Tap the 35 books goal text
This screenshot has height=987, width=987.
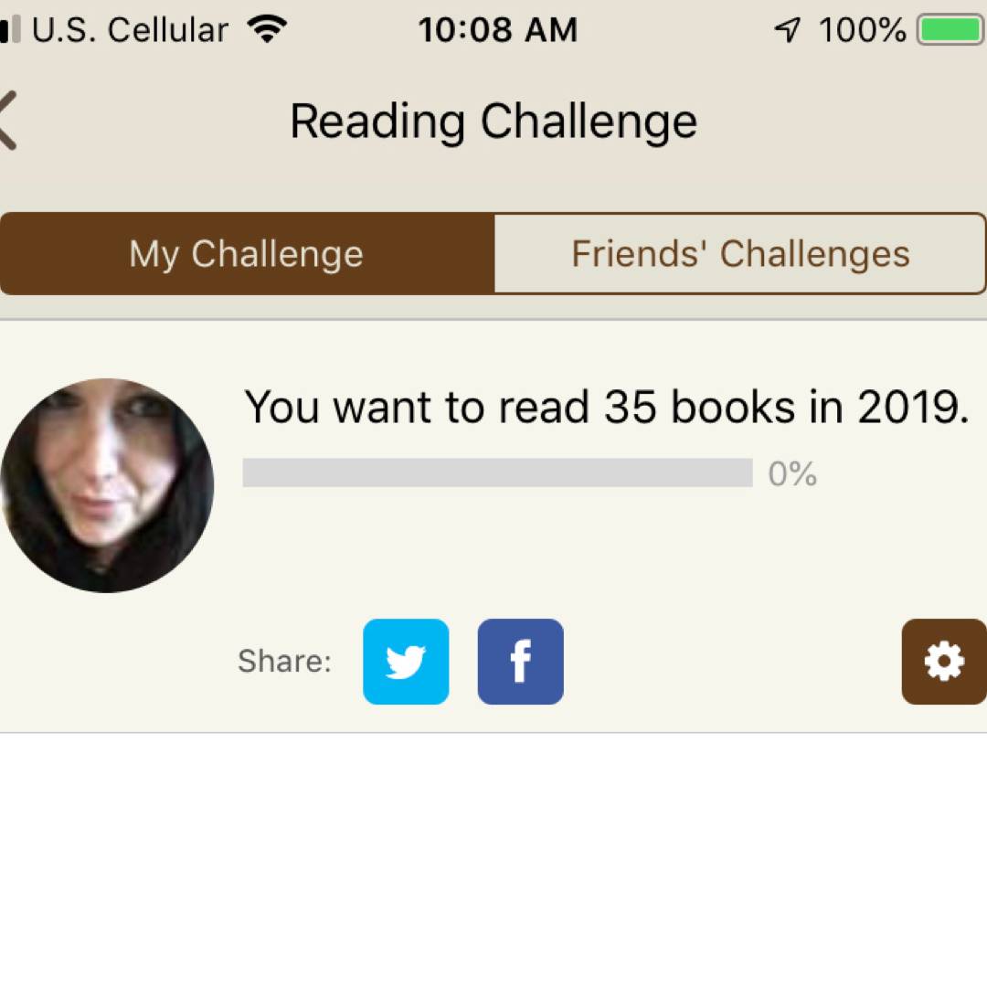tap(606, 407)
